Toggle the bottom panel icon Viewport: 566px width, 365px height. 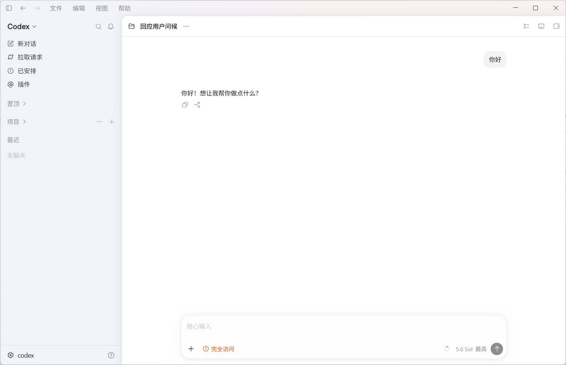(541, 26)
